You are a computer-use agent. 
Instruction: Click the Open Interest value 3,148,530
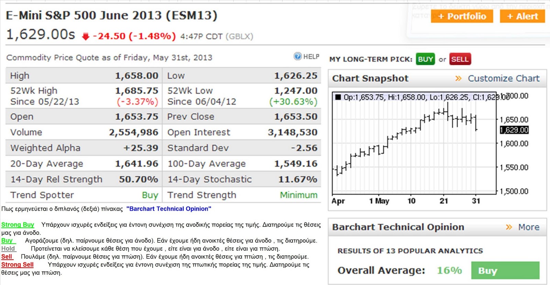pos(293,132)
